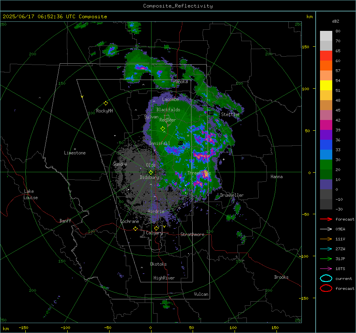This screenshot has width=356, height=333.
Task: Click the Lake Louise label
Action: click(x=30, y=194)
